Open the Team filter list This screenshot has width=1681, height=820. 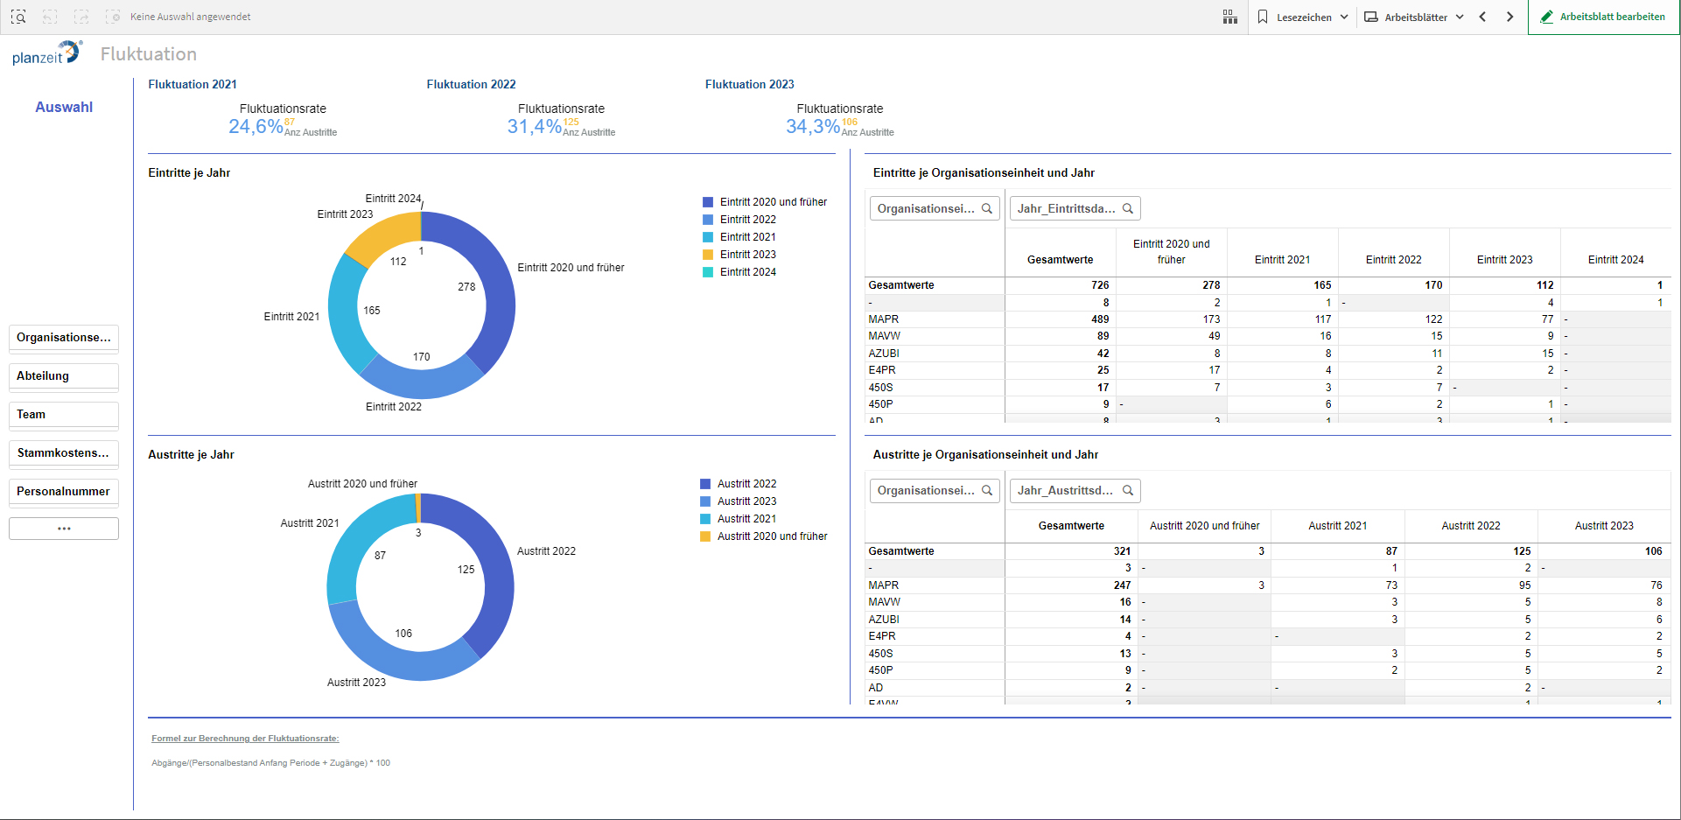(64, 415)
